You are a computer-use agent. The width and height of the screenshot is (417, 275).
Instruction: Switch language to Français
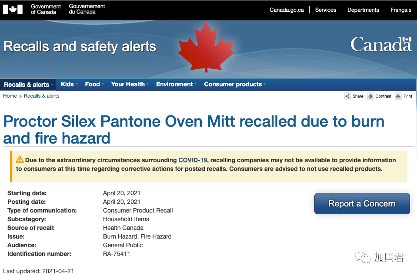point(401,10)
